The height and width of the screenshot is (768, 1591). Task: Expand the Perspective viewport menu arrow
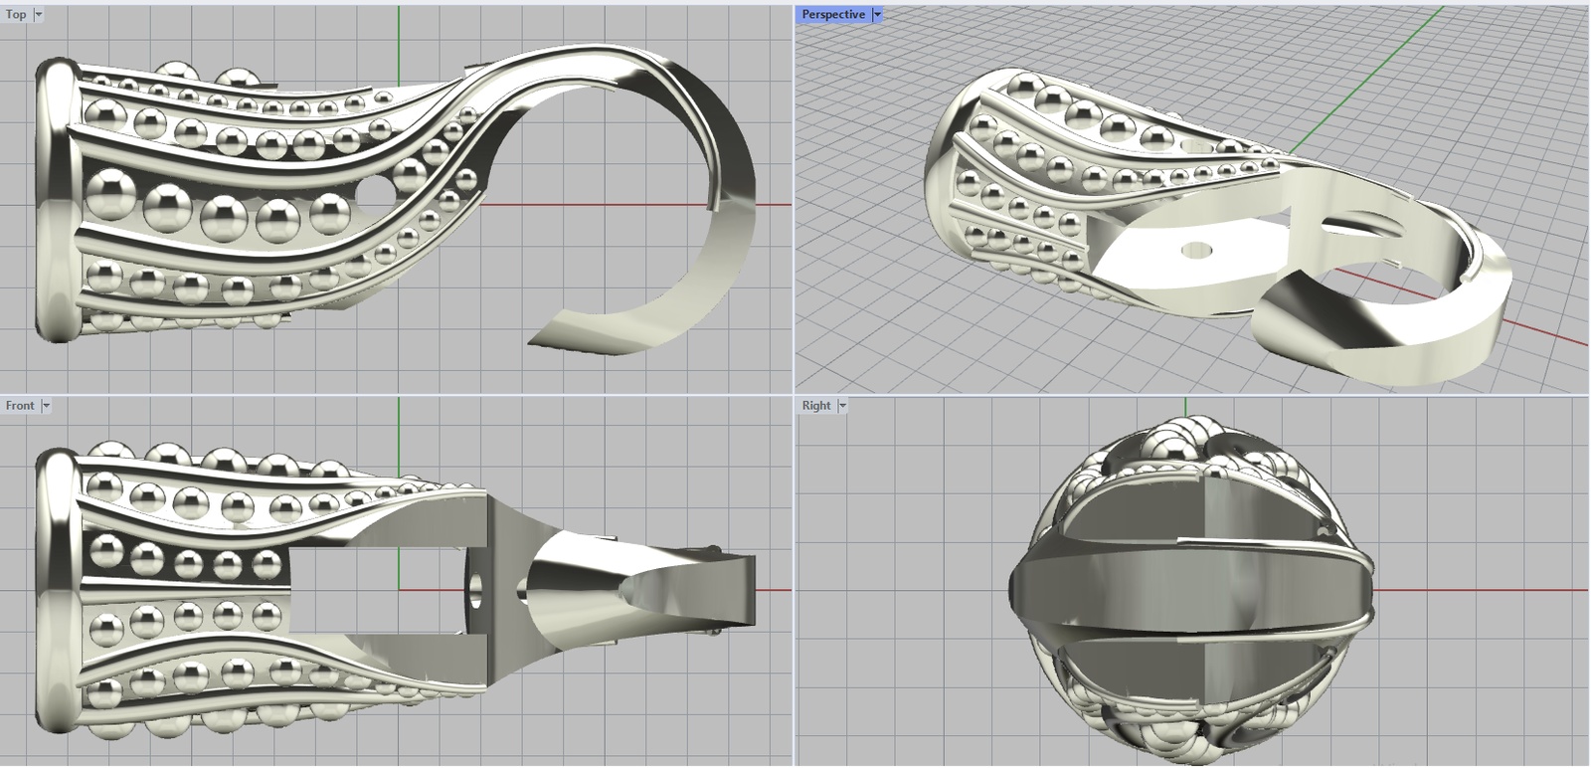(x=877, y=14)
